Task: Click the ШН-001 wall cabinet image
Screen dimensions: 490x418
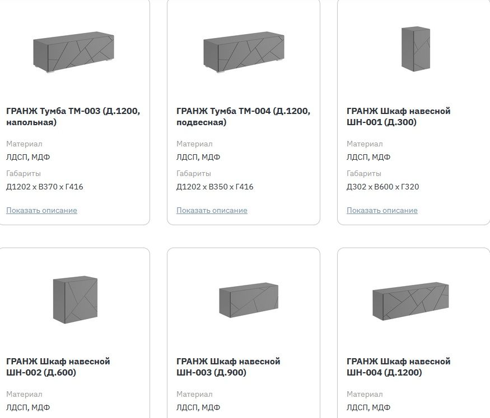Action: click(416, 49)
